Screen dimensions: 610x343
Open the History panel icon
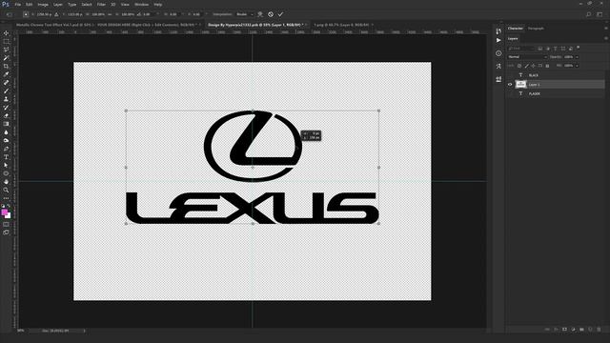498,31
